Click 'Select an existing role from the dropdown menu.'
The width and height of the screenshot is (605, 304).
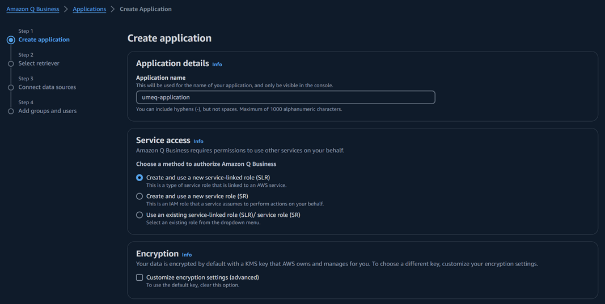204,222
